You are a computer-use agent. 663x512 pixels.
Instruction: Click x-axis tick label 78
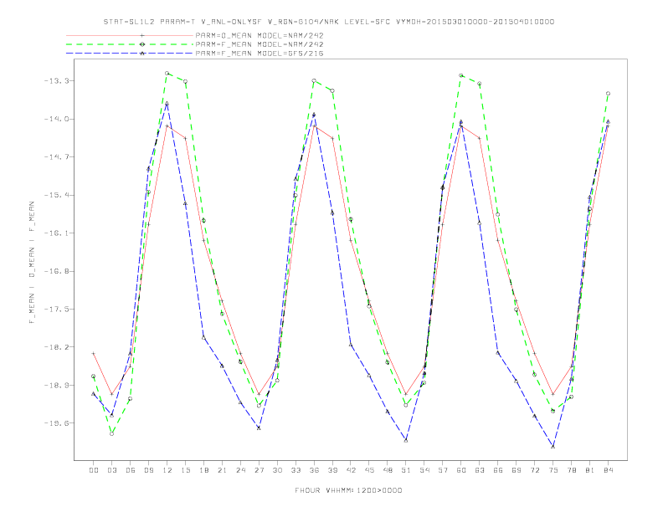pos(572,470)
